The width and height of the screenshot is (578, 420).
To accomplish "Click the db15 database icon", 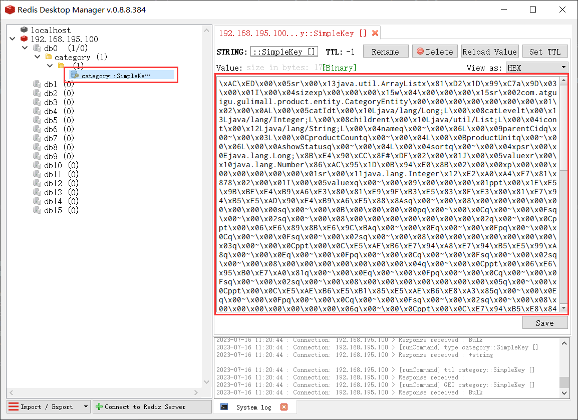I will click(x=37, y=210).
